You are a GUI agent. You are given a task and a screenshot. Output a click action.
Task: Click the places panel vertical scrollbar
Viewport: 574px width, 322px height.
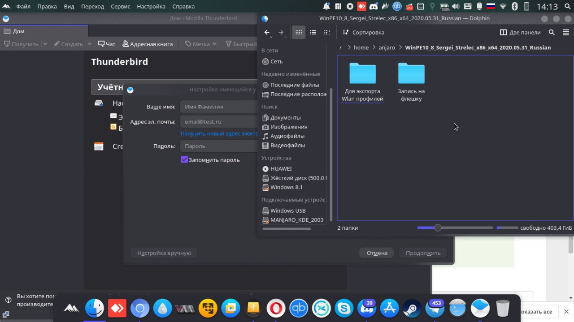point(331,155)
